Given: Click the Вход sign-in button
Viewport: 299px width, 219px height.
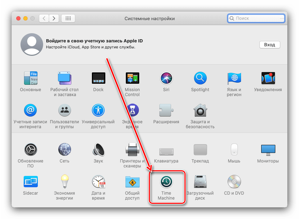Looking at the screenshot, I should coord(269,45).
